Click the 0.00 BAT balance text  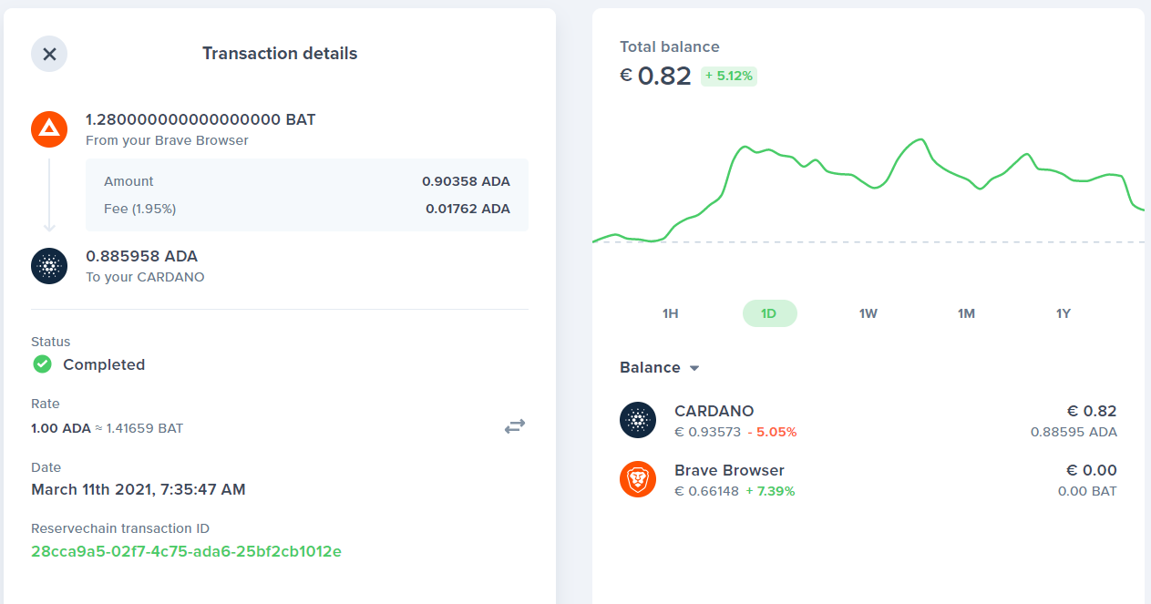[x=1087, y=491]
